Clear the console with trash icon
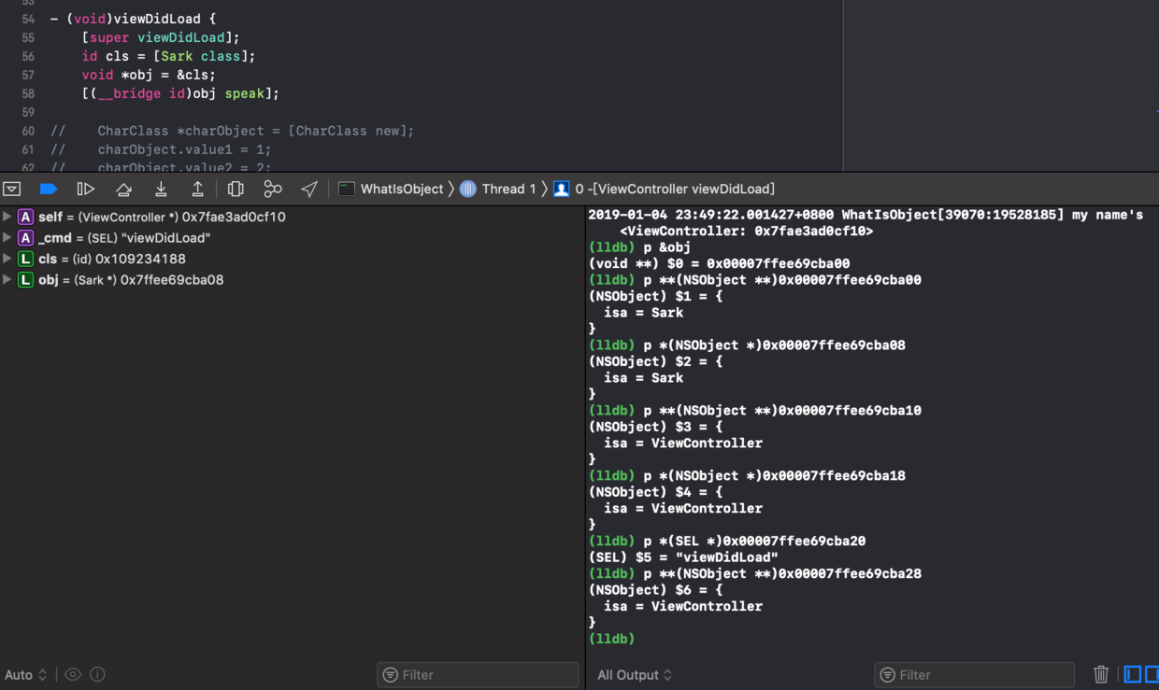The height and width of the screenshot is (690, 1159). 1101,674
